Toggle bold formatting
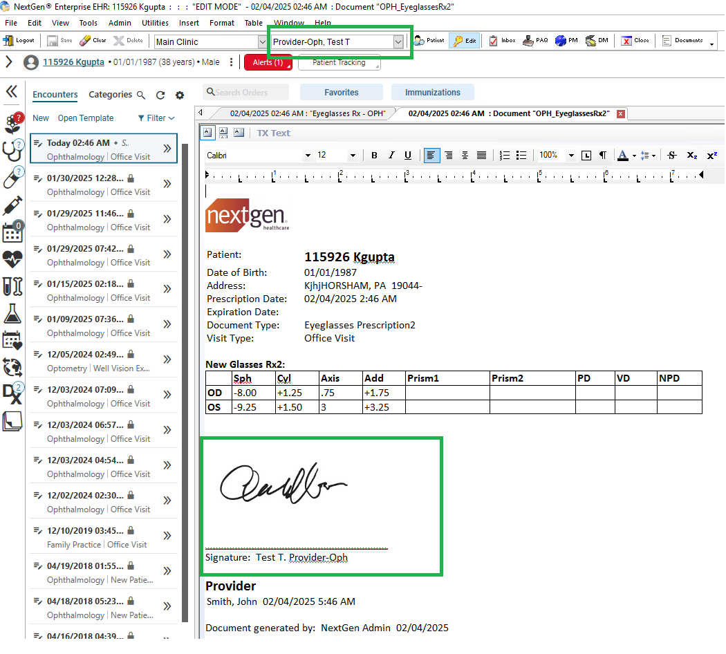The height and width of the screenshot is (654, 726). tap(374, 156)
